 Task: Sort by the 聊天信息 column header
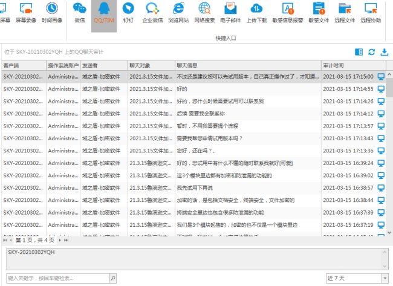point(248,65)
